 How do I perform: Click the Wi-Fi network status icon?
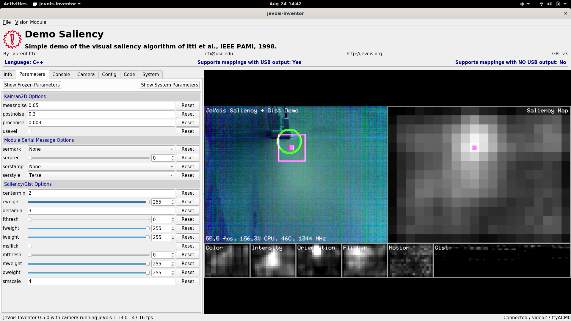point(541,4)
